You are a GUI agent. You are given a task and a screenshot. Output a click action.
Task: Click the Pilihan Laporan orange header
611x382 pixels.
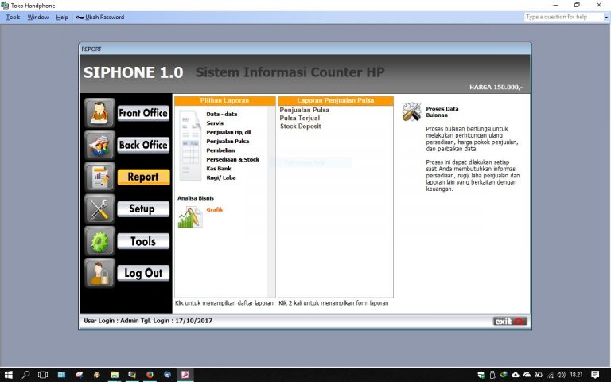[x=225, y=100]
